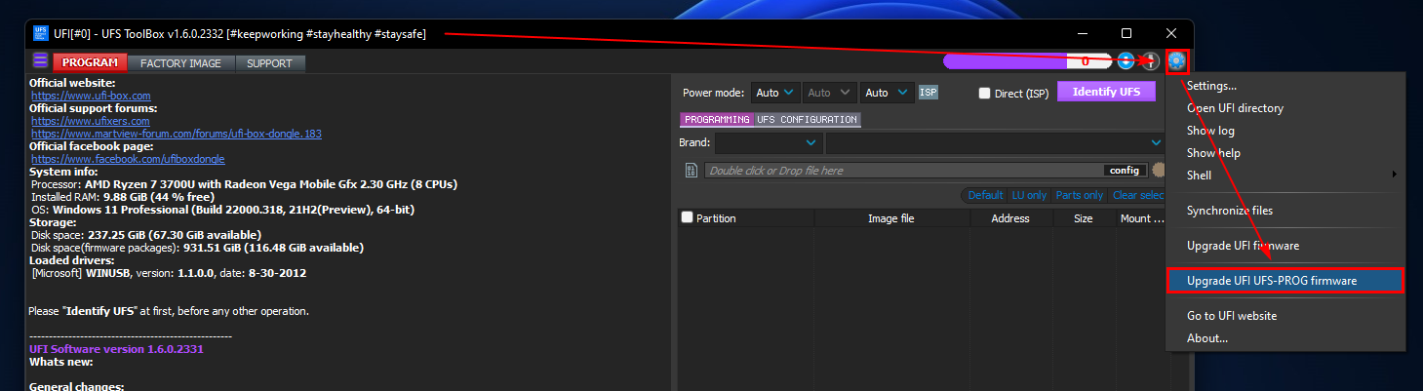
Task: Click the Image file column header
Action: pyautogui.click(x=891, y=218)
